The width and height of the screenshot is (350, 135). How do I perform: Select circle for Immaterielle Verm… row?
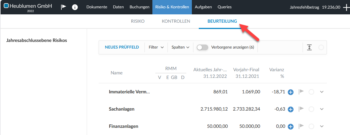coord(311,92)
